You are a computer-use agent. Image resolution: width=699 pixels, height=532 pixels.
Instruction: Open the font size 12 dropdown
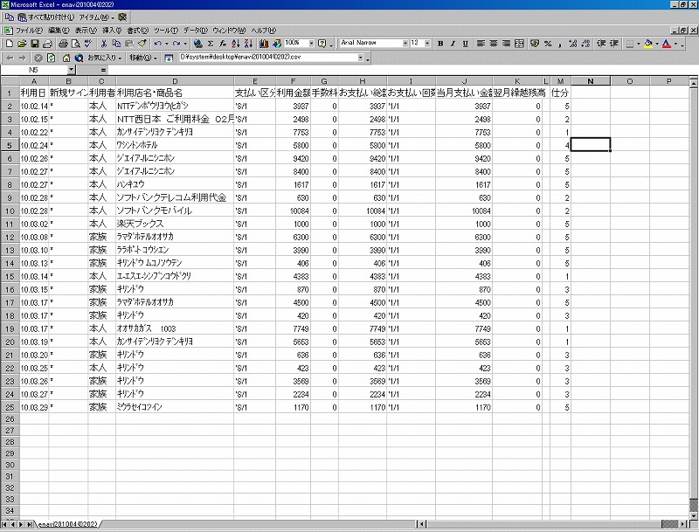(427, 43)
